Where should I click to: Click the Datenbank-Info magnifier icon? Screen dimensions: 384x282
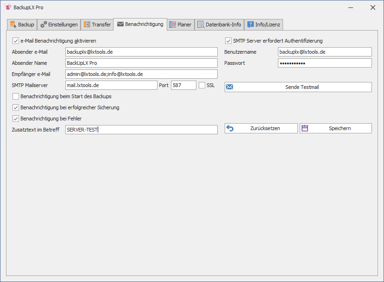[x=201, y=25]
